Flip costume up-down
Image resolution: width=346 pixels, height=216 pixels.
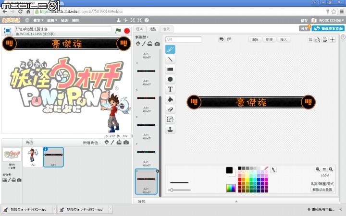coord(325,39)
